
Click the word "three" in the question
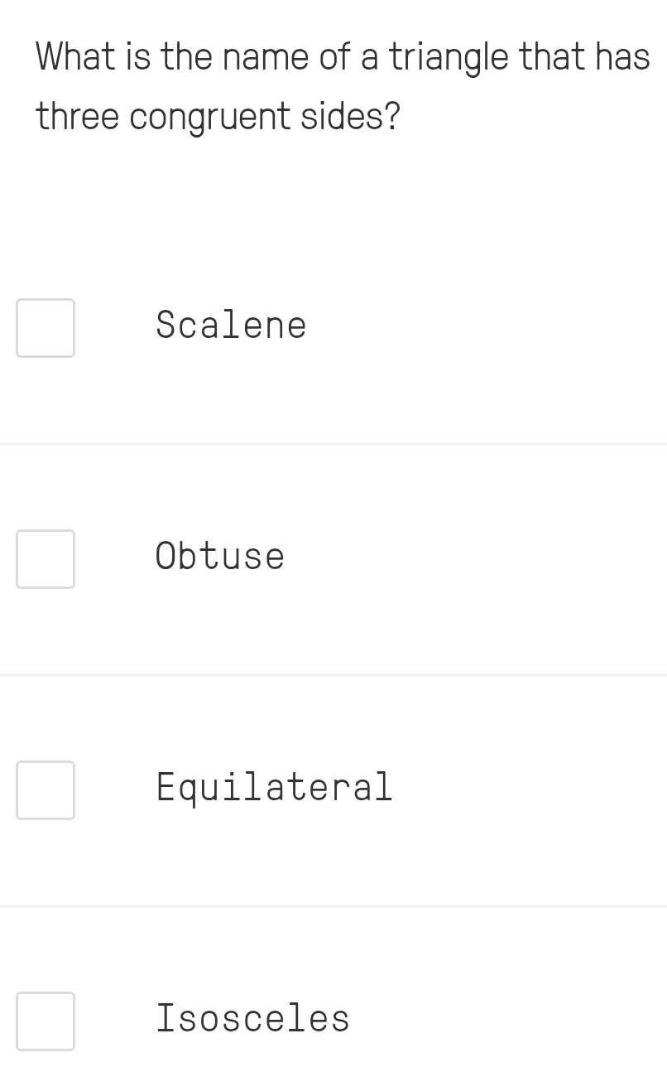[x=78, y=117]
